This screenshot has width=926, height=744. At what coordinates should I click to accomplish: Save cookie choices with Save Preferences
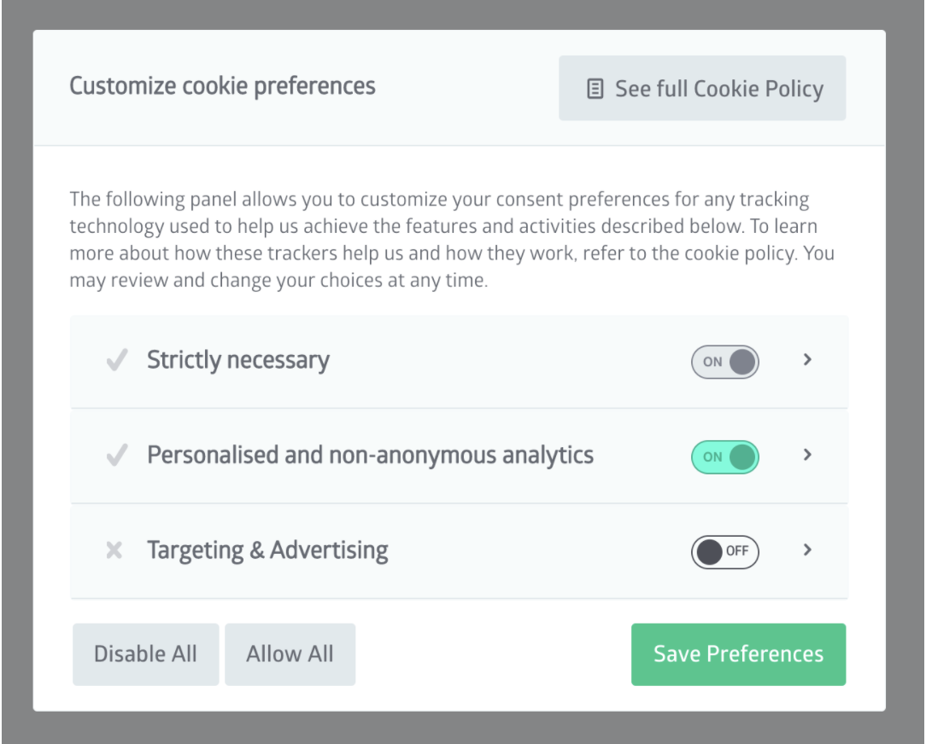[x=738, y=654]
